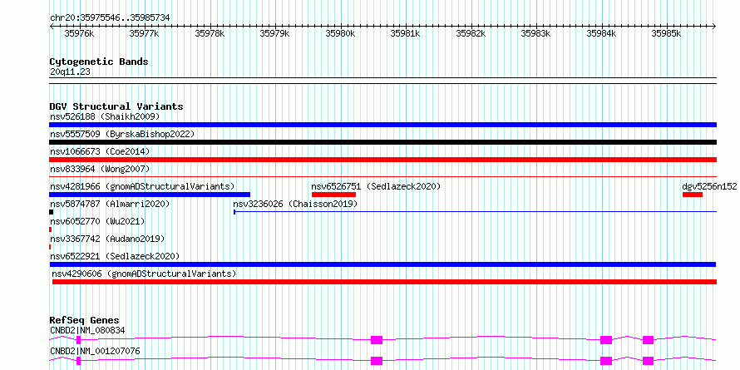Click the CNBD2 NM_080834 exon near 35980.5k
Image resolution: width=740 pixels, height=370 pixels.
click(x=376, y=340)
